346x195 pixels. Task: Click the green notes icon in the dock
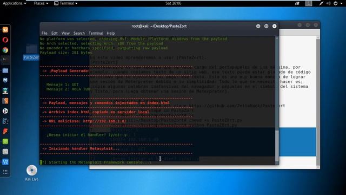tap(5, 141)
